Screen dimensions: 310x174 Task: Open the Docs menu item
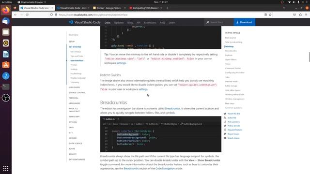point(108,23)
